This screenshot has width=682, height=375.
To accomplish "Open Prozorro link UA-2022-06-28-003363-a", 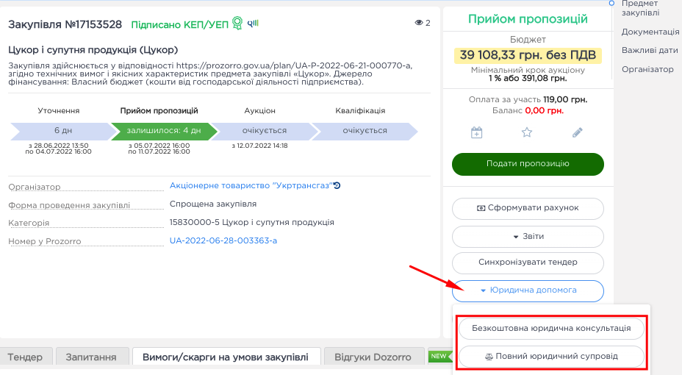I will 223,240.
